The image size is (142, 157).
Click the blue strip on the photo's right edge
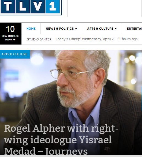142,99
